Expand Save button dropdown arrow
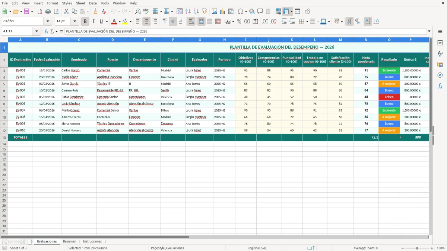The image size is (447, 251). click(32, 12)
